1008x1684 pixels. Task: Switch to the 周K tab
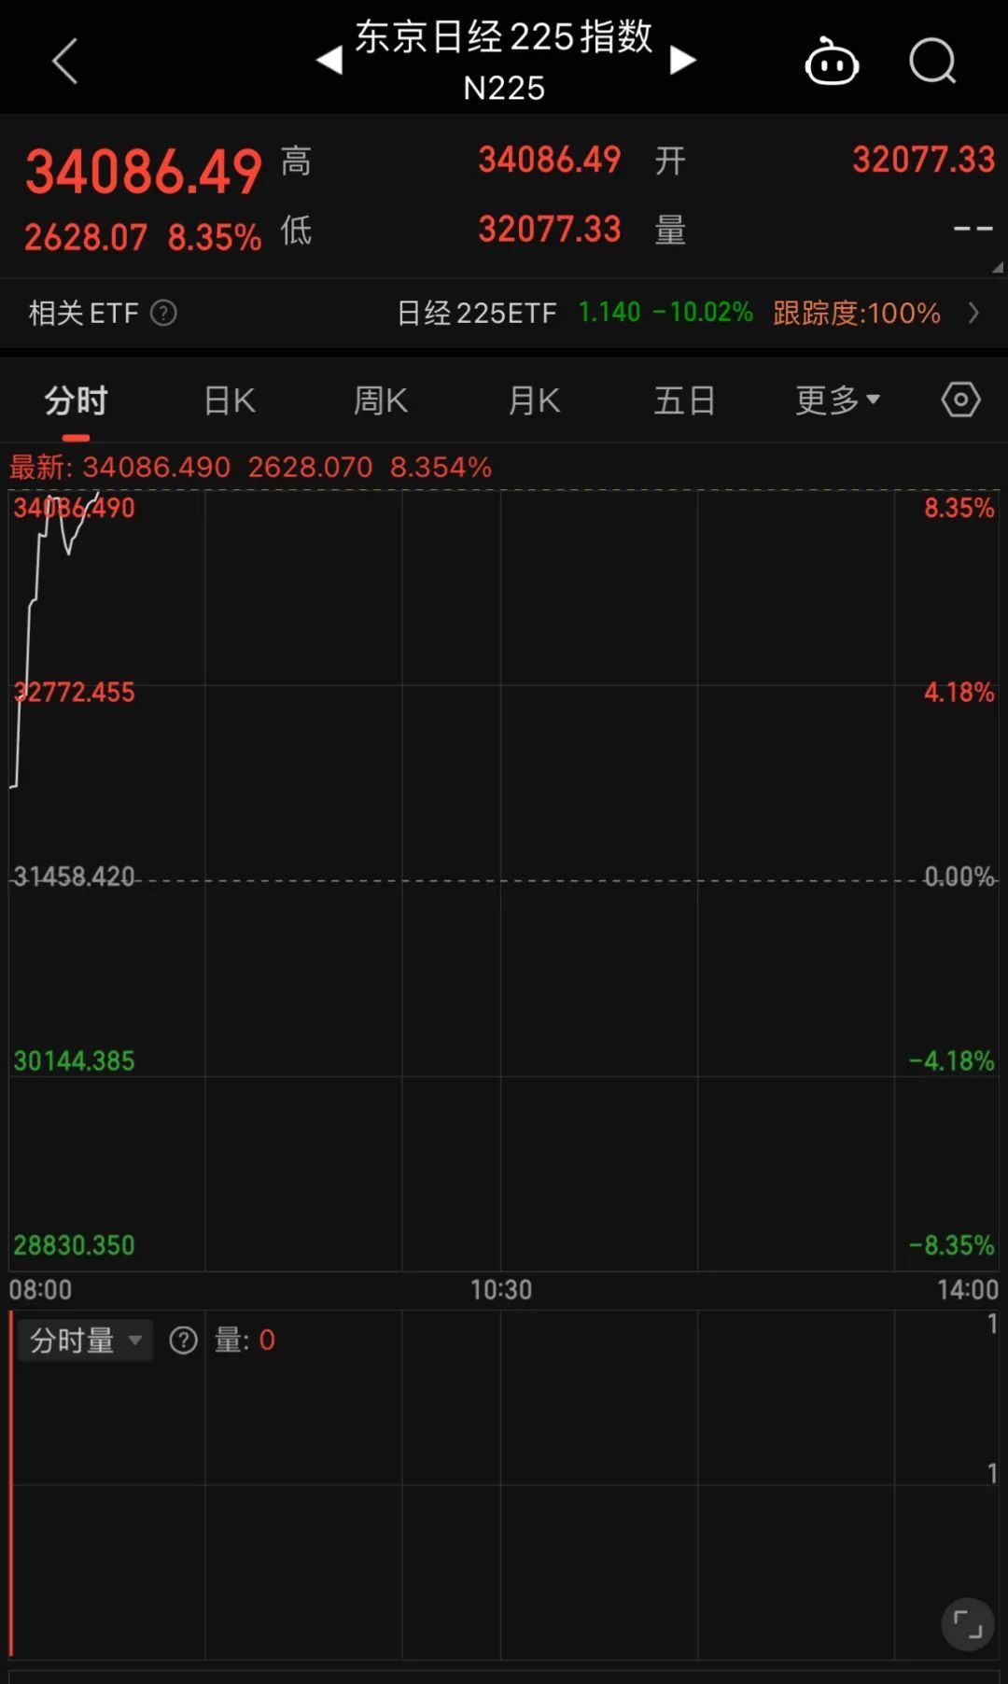coord(381,400)
